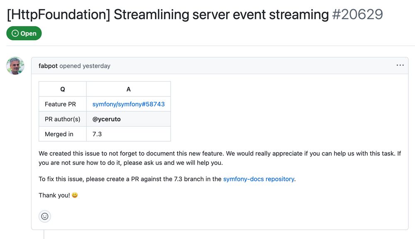The height and width of the screenshot is (239, 415).
Task: Click the issue title text
Action: 168,14
